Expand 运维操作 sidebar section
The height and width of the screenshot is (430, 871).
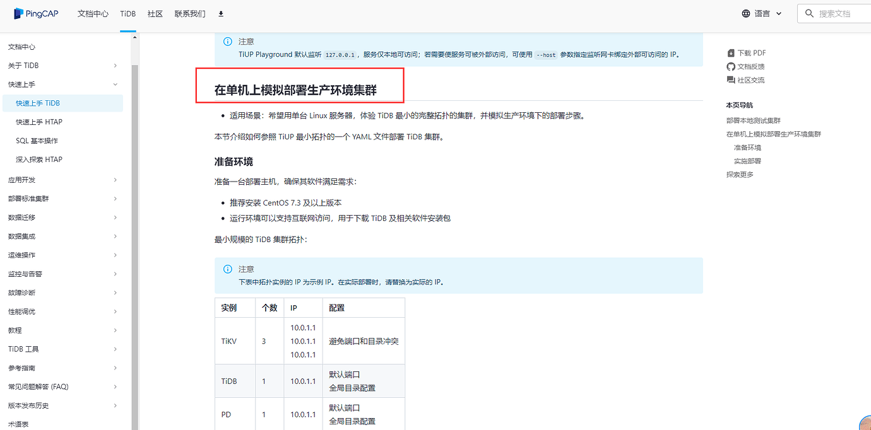click(115, 255)
